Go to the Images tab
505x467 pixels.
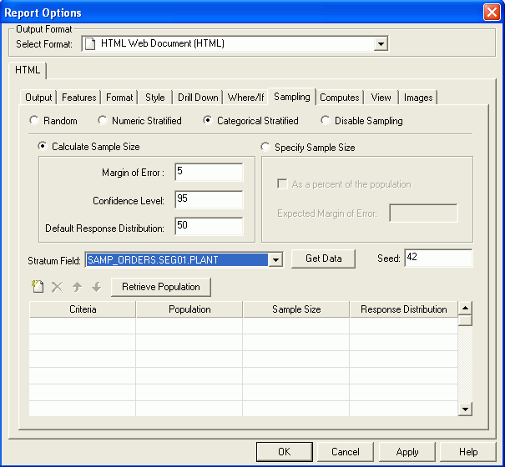tap(418, 98)
